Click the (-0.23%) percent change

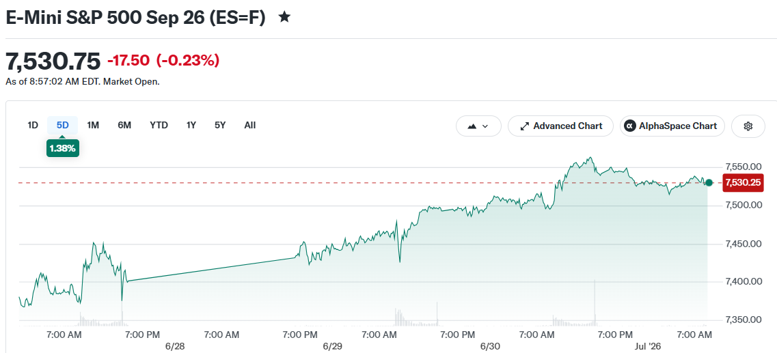(188, 61)
